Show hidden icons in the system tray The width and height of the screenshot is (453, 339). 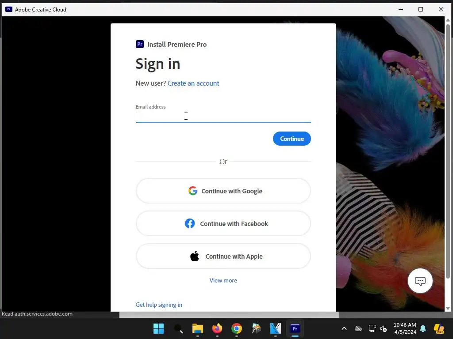click(x=344, y=328)
